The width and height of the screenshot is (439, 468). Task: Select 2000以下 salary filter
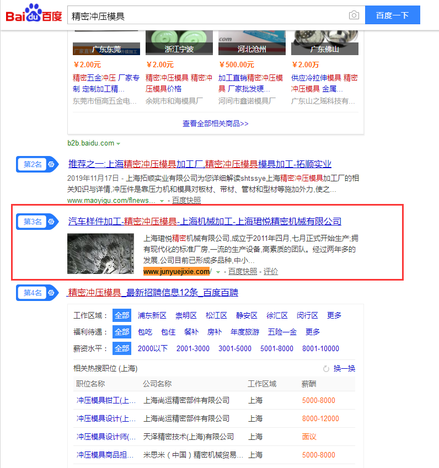153,348
